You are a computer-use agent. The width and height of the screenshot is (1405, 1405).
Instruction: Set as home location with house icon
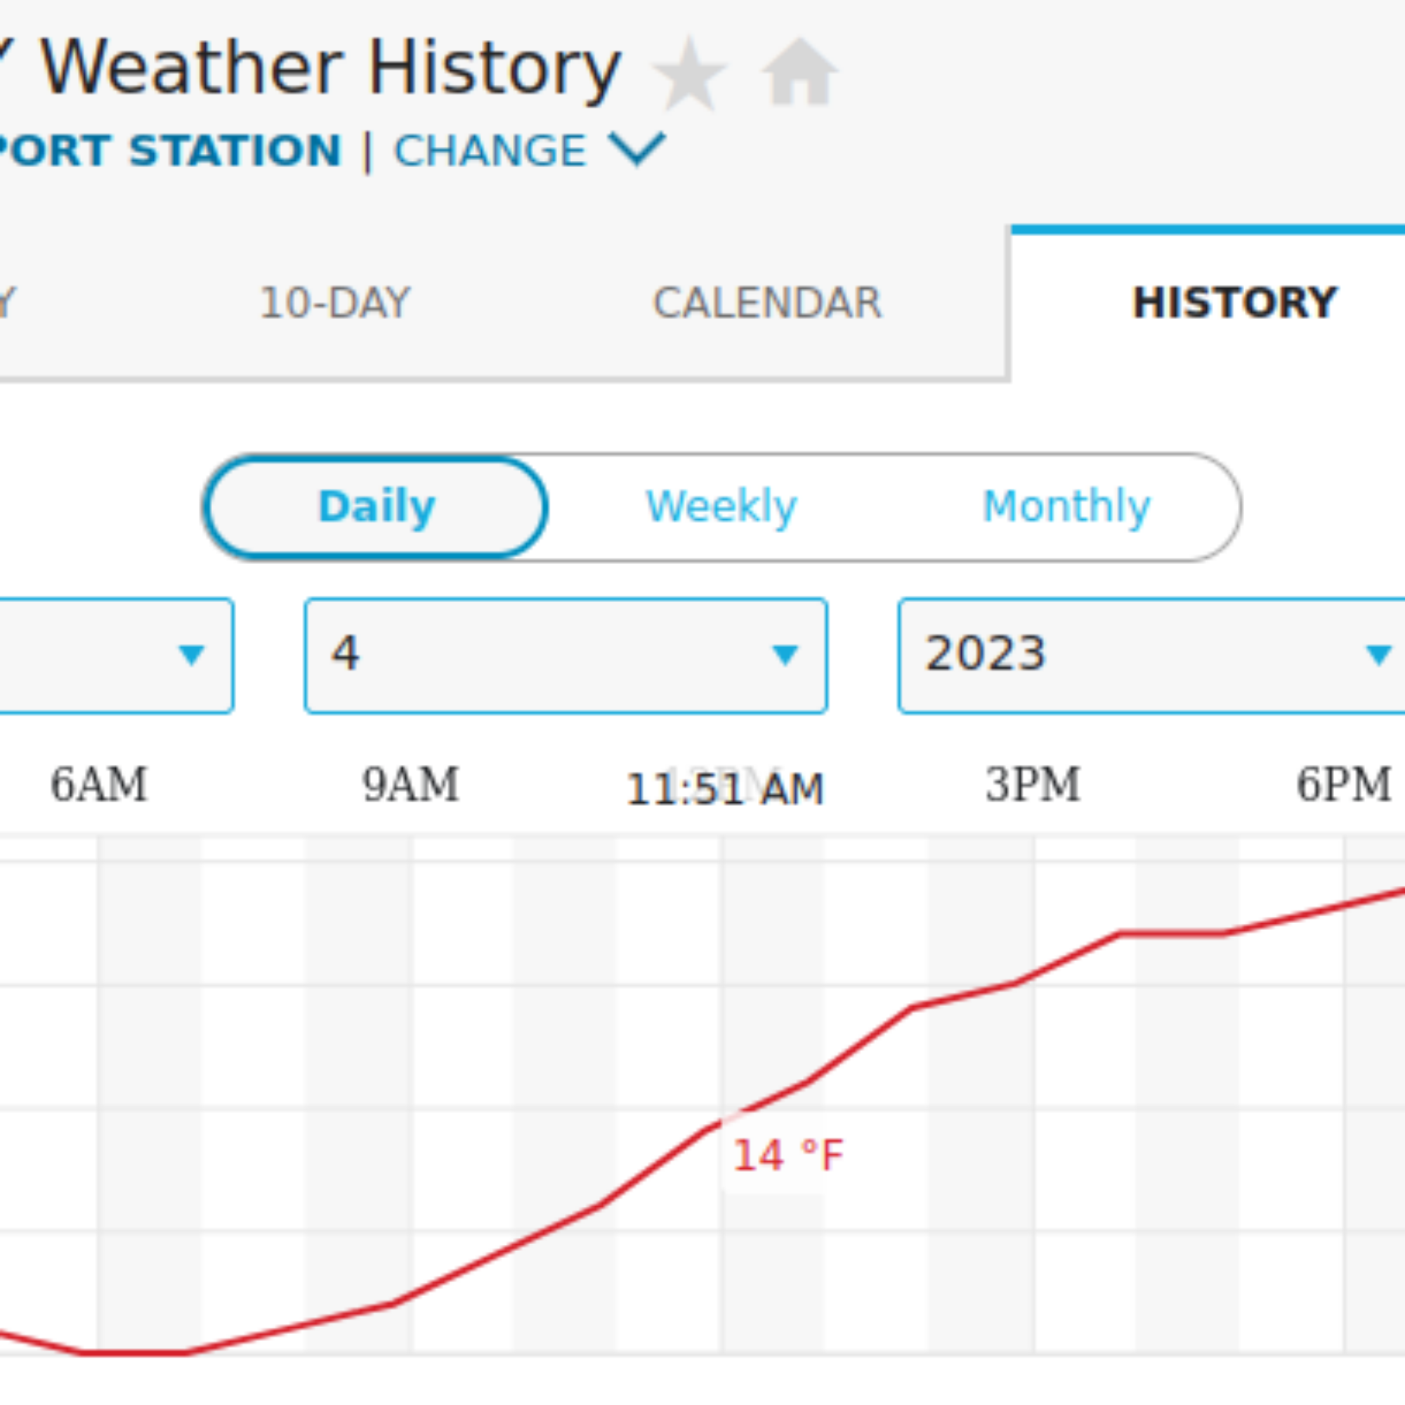pyautogui.click(x=800, y=71)
